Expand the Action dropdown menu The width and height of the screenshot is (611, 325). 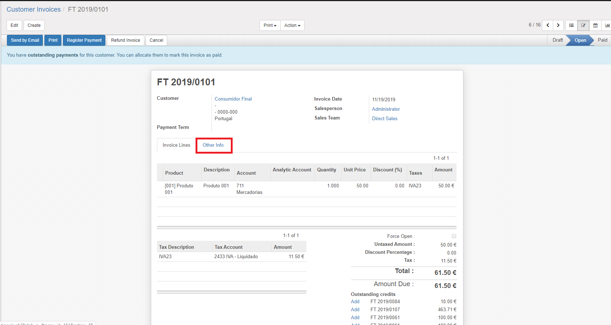point(292,25)
